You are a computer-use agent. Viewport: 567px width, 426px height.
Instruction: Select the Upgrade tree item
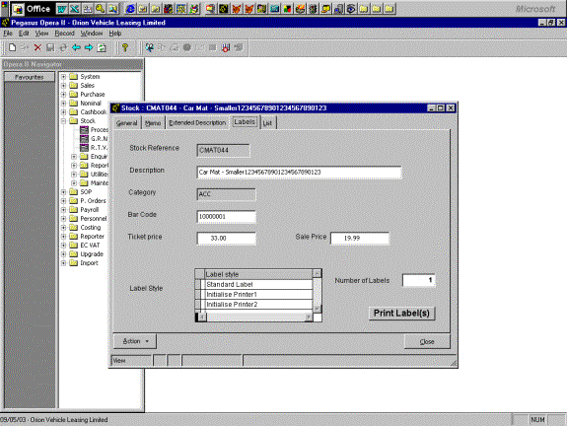pos(92,253)
